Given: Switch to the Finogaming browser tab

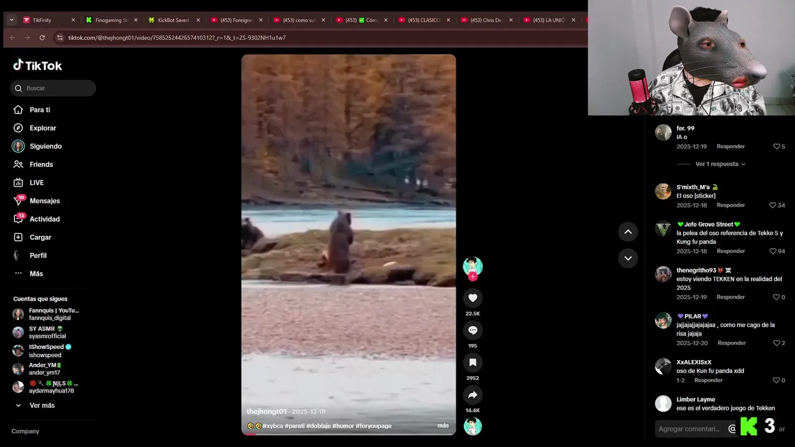Looking at the screenshot, I should (x=111, y=20).
